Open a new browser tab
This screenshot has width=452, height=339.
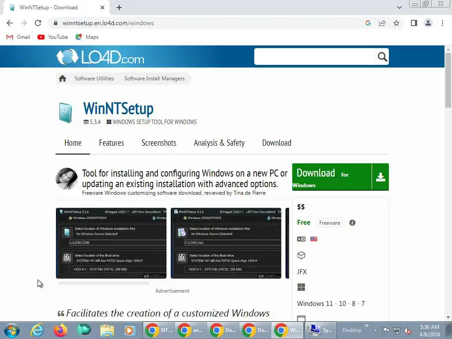pos(119,8)
